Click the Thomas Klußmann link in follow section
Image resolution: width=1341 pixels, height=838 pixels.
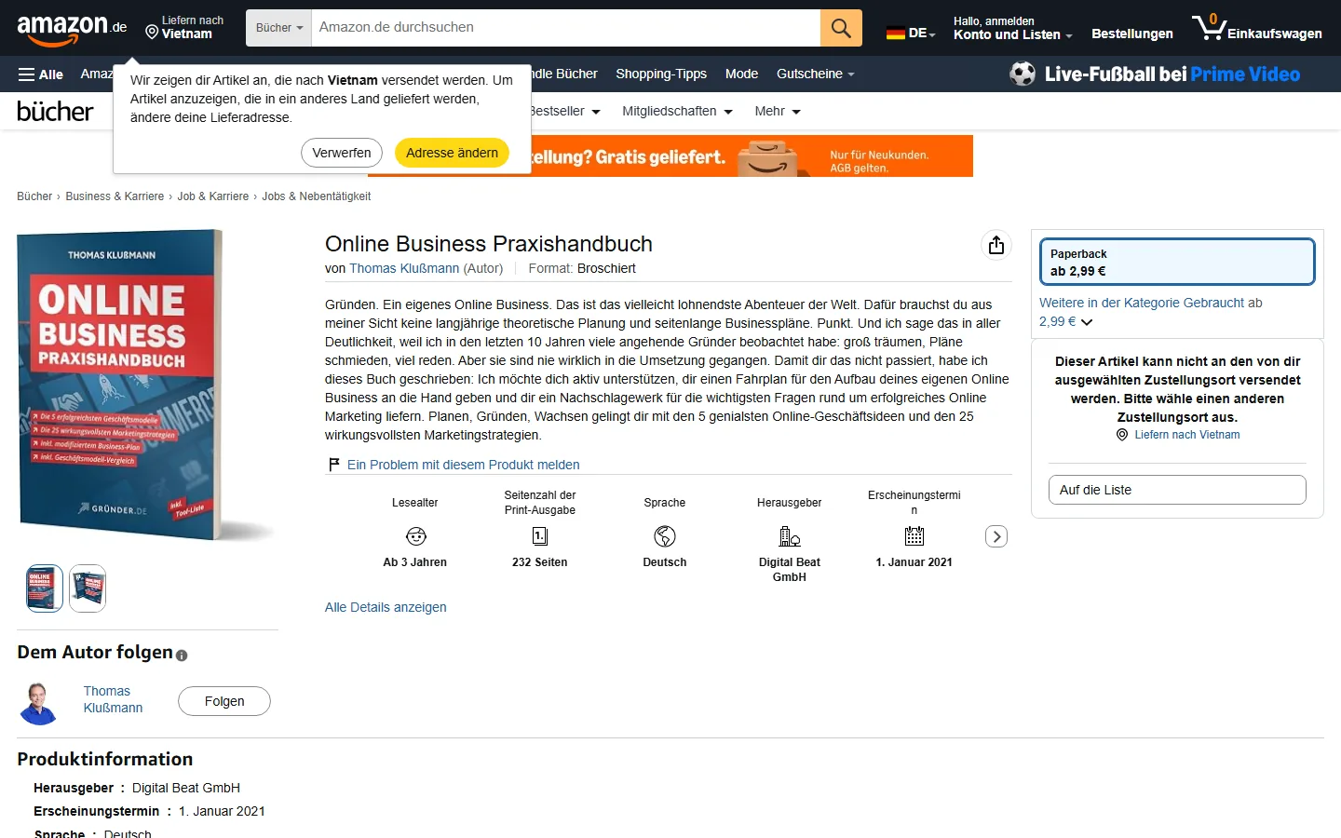pyautogui.click(x=113, y=699)
